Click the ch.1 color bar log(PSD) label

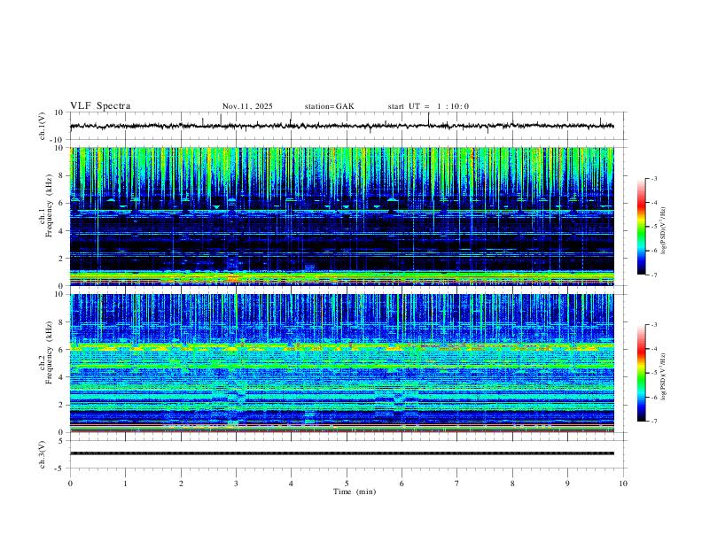(x=663, y=230)
